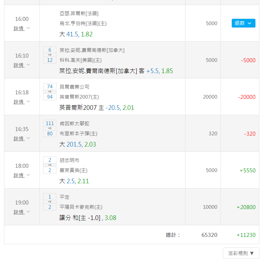Select the 讓分 和[主 -1.0] bet line
Screen dimensions: 261x263
(x=88, y=218)
